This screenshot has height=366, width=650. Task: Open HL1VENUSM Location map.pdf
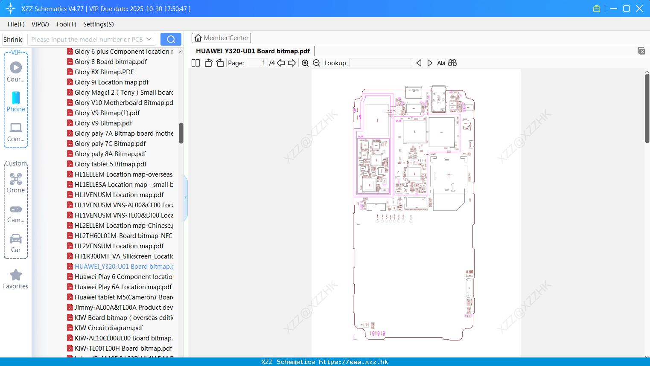tap(119, 195)
